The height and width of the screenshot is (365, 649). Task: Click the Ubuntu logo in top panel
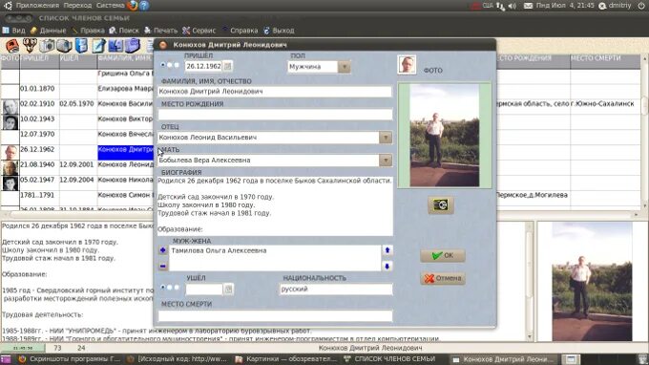point(8,6)
